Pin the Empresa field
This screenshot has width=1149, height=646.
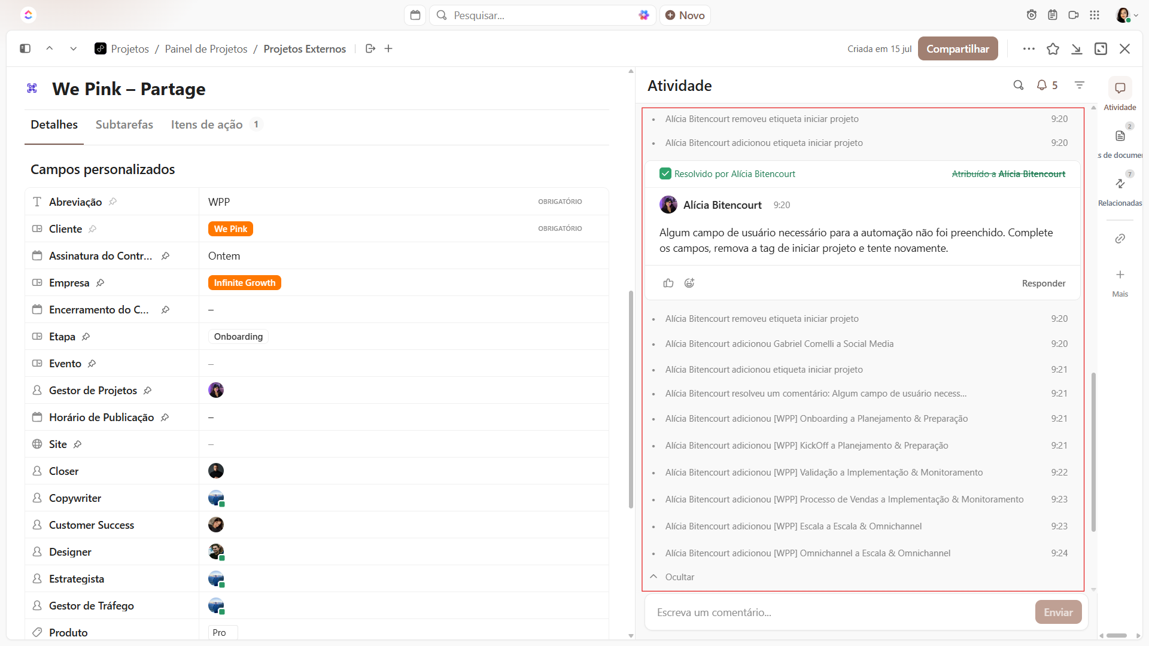point(100,282)
